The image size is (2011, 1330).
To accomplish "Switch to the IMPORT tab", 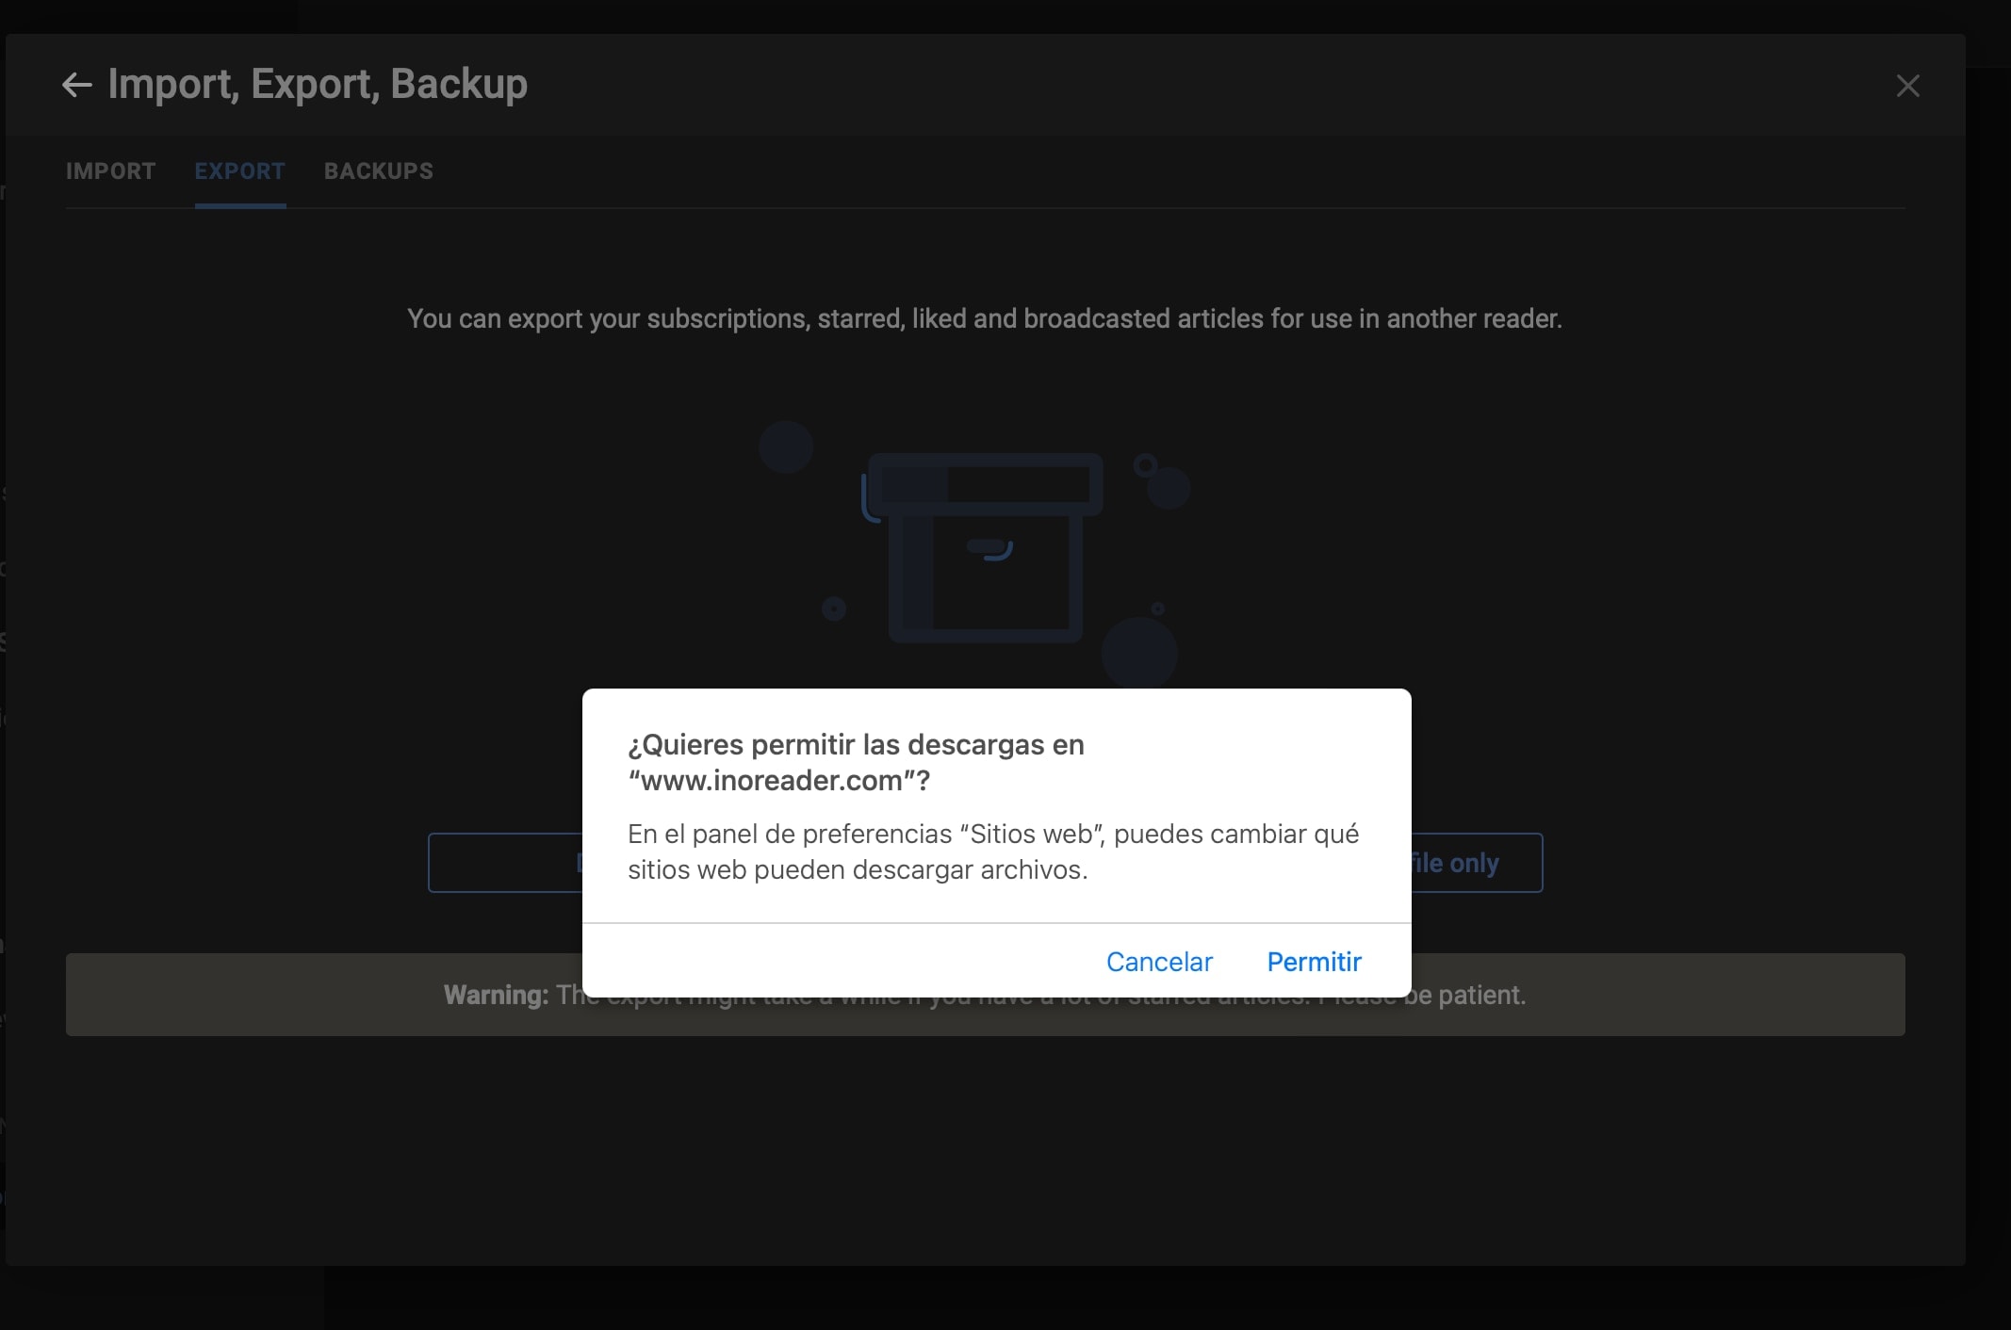I will (x=110, y=171).
